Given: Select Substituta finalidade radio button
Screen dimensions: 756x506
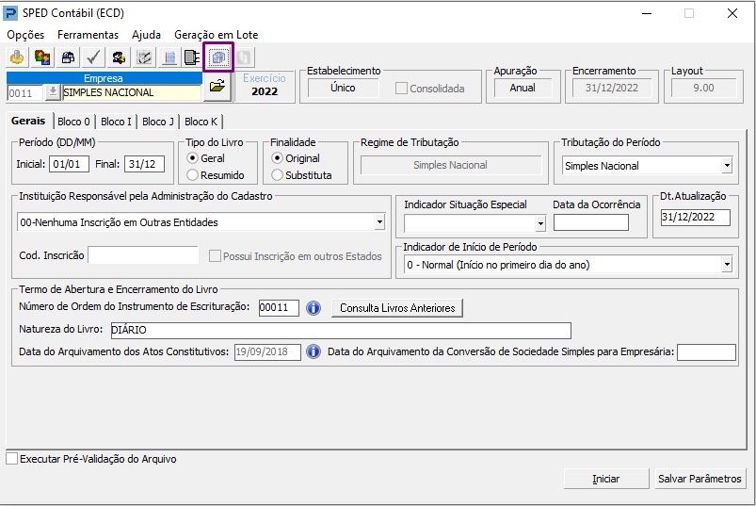Looking at the screenshot, I should [277, 175].
